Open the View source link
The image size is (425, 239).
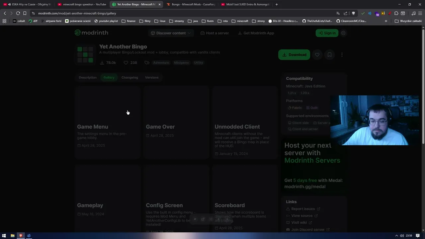tap(302, 216)
